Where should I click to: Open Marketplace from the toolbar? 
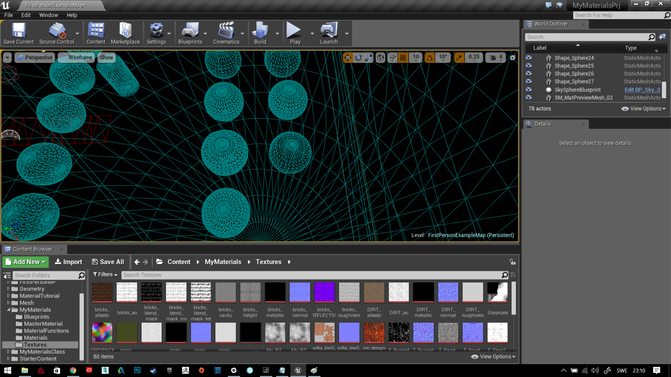125,34
